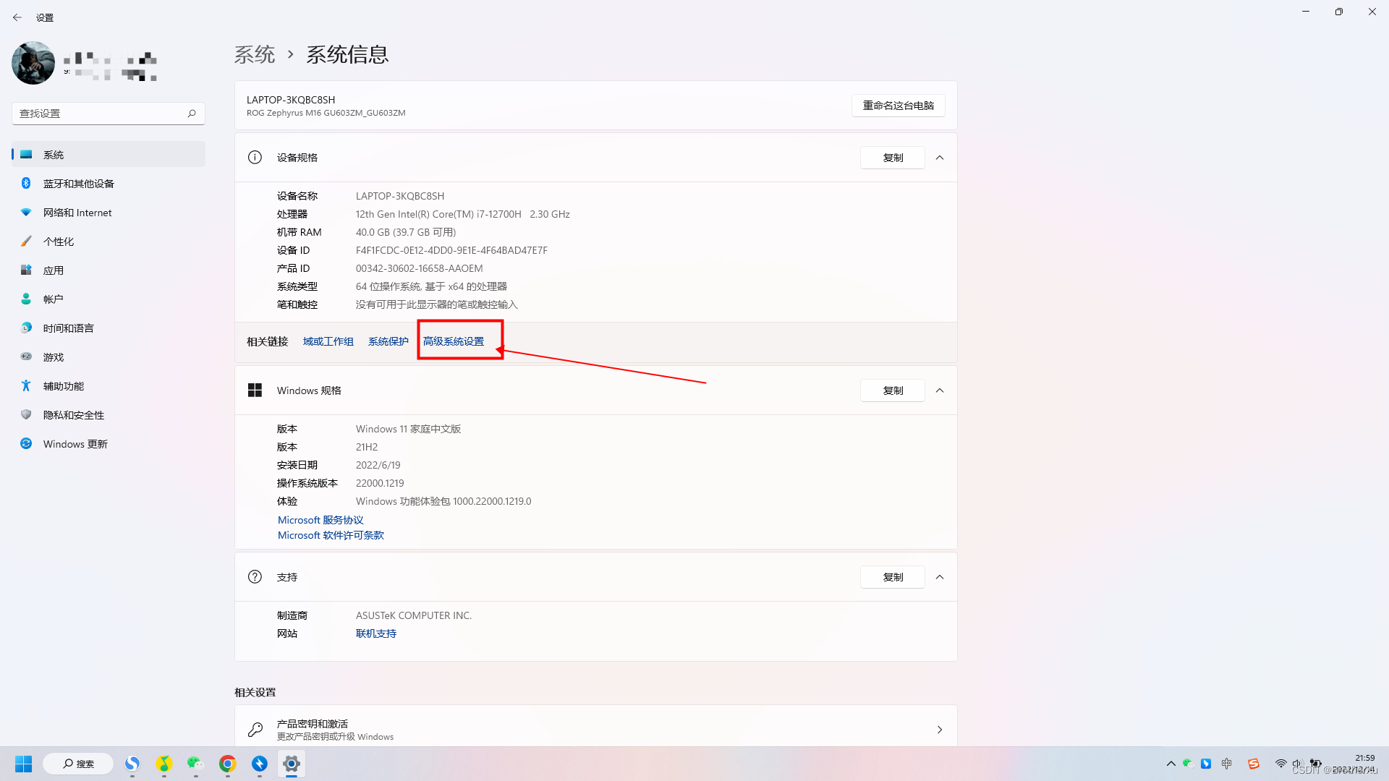Open the Microsoft 服务协议 link

point(320,520)
